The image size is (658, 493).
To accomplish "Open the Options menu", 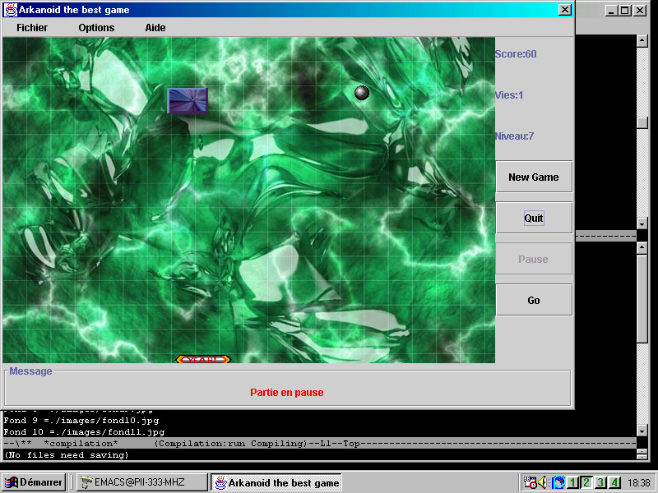I will 96,27.
